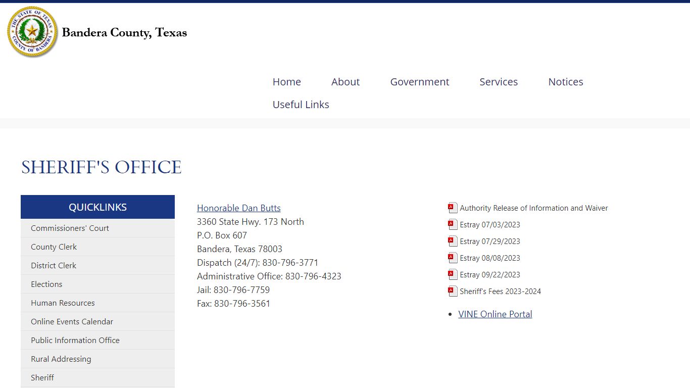Open the About menu
The image size is (690, 388).
(346, 82)
